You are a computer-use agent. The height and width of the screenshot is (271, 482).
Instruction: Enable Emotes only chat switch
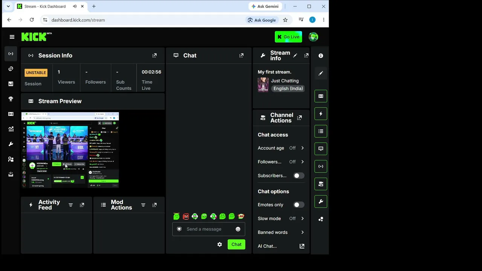299,205
